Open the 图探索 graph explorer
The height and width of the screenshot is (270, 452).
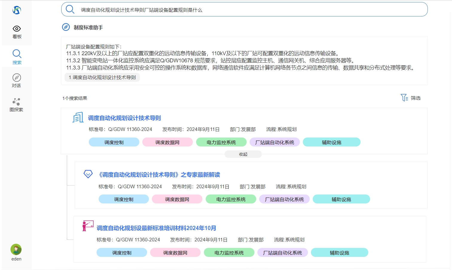tap(16, 105)
